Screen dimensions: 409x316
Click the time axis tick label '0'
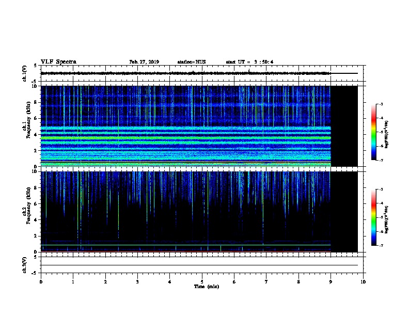pyautogui.click(x=41, y=281)
